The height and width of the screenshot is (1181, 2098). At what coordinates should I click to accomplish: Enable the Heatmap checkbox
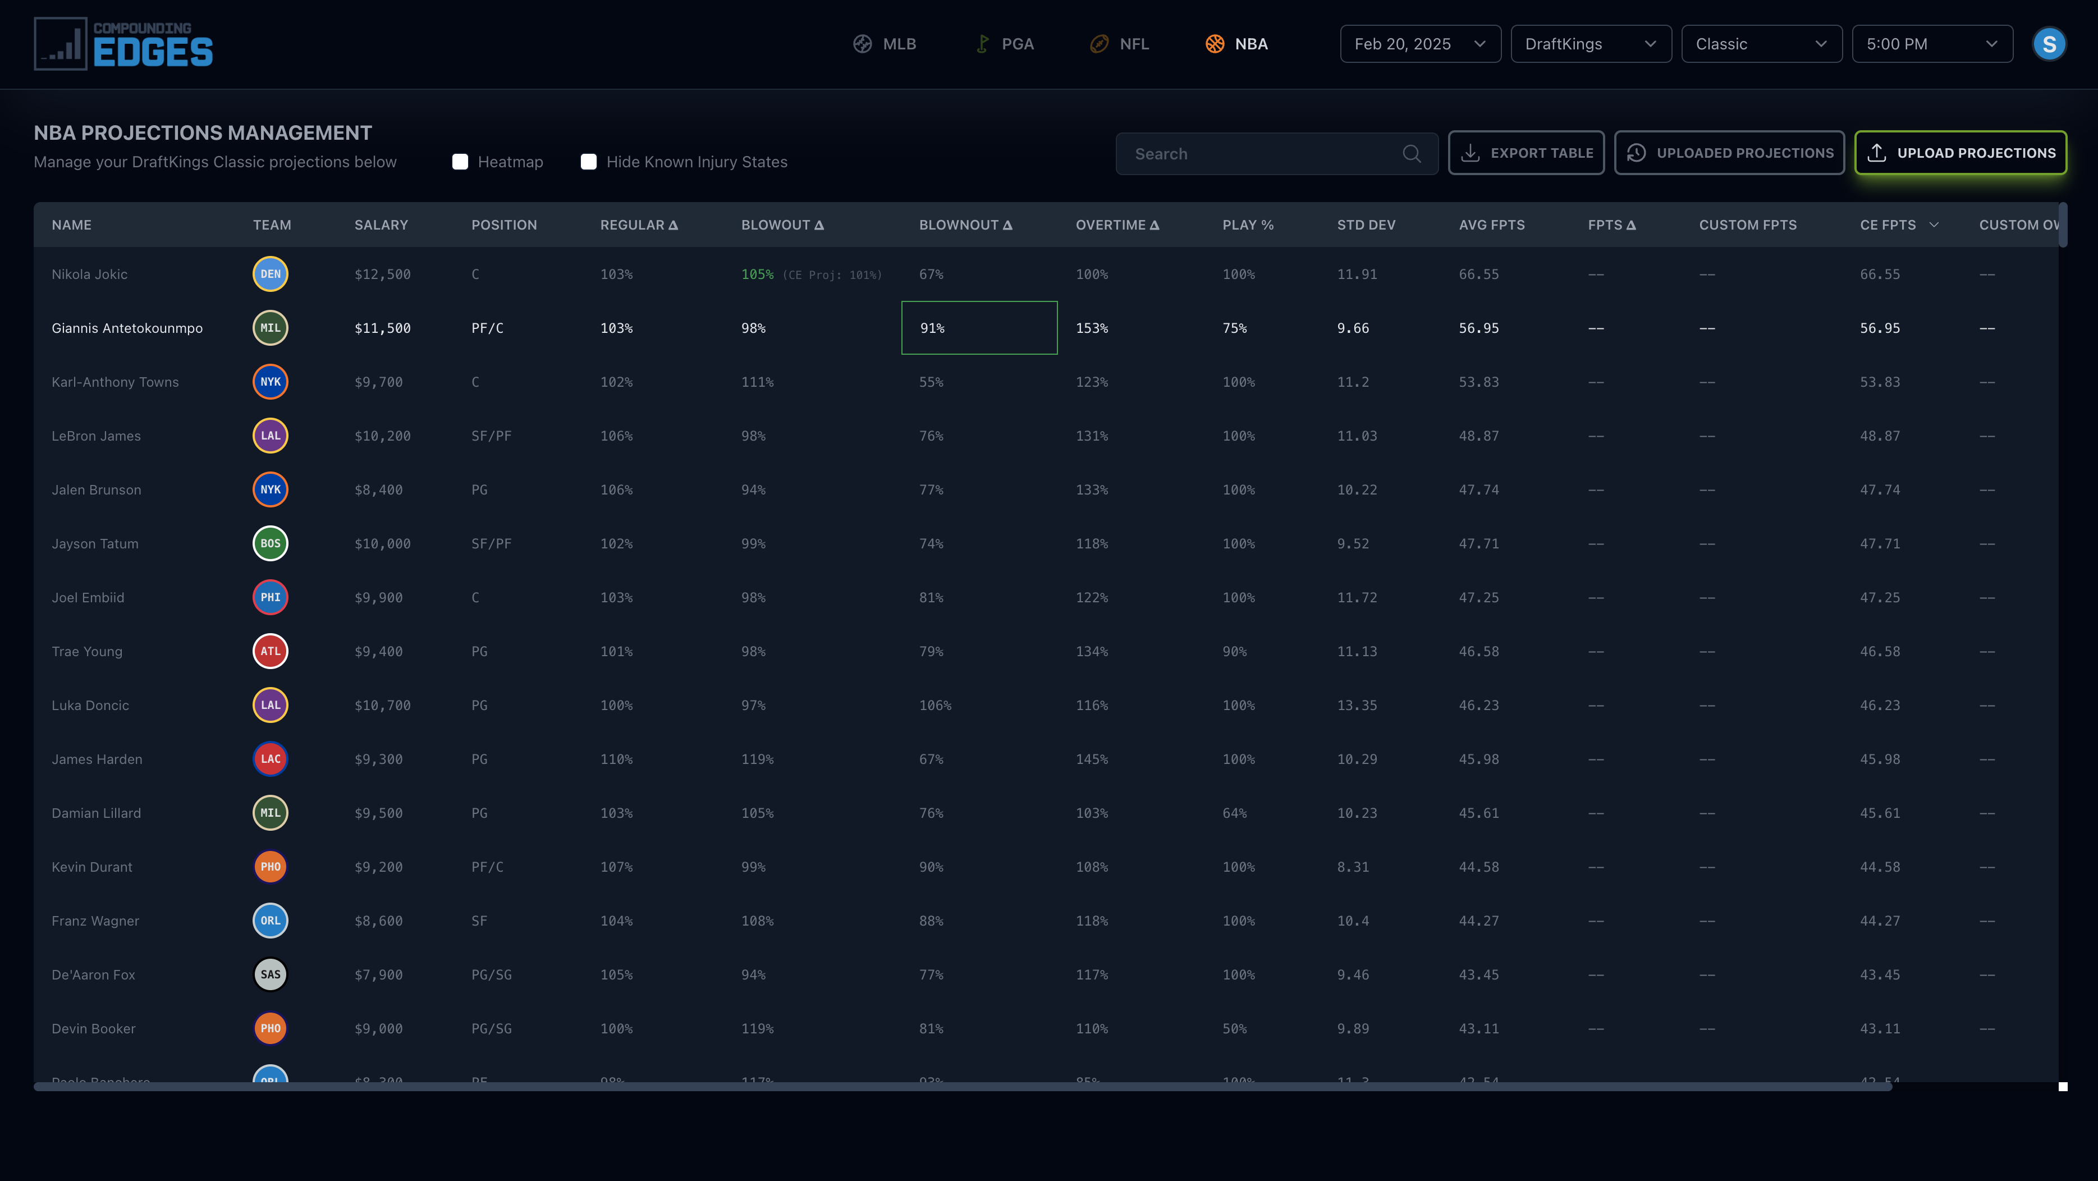pyautogui.click(x=460, y=162)
